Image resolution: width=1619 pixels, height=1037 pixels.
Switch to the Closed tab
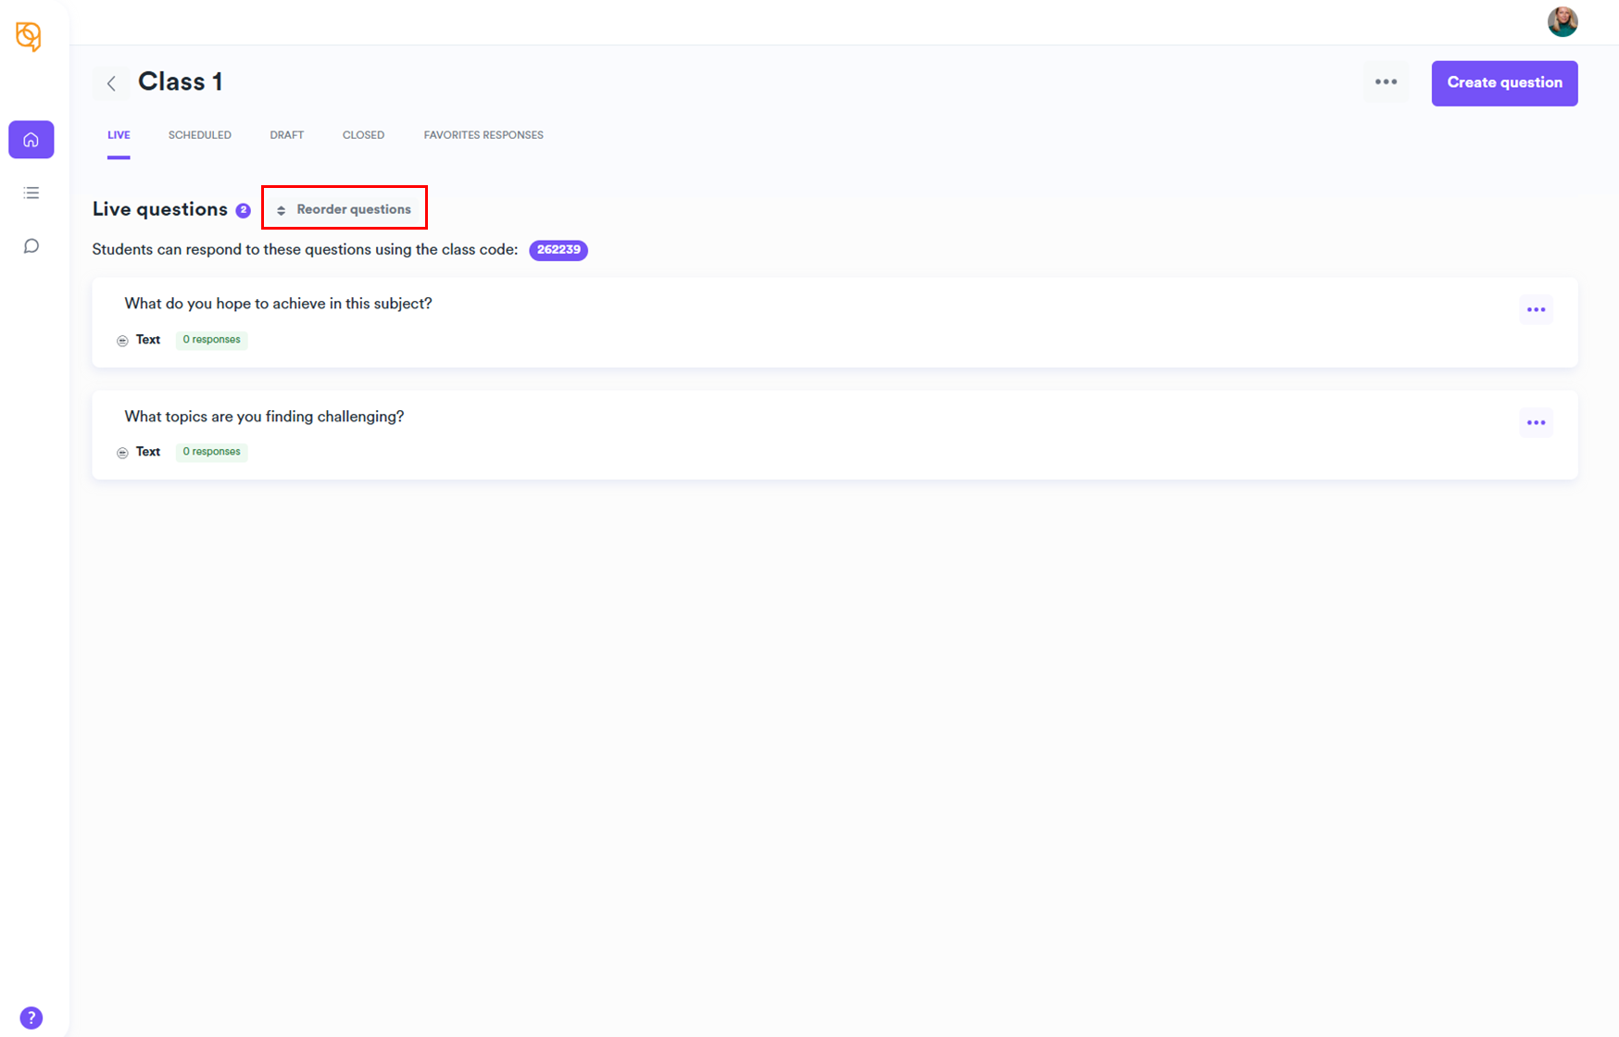point(363,135)
